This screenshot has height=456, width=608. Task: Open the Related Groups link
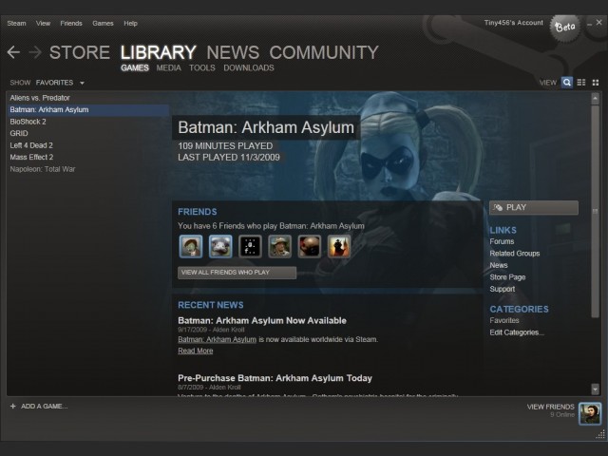[x=515, y=254]
